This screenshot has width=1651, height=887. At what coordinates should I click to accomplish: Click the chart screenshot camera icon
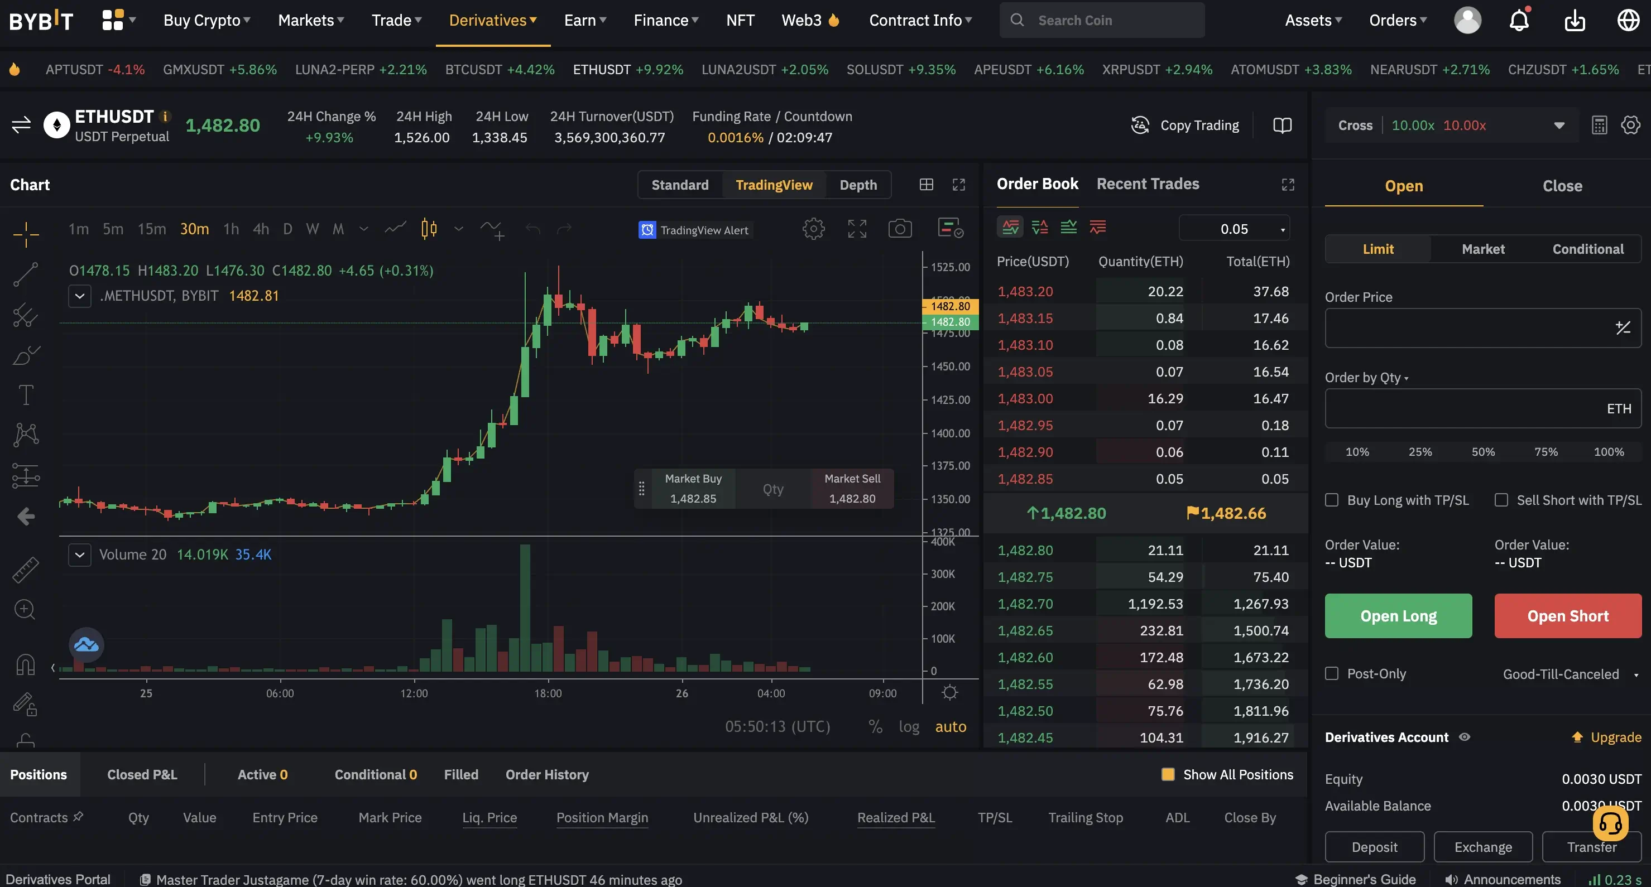pos(900,229)
